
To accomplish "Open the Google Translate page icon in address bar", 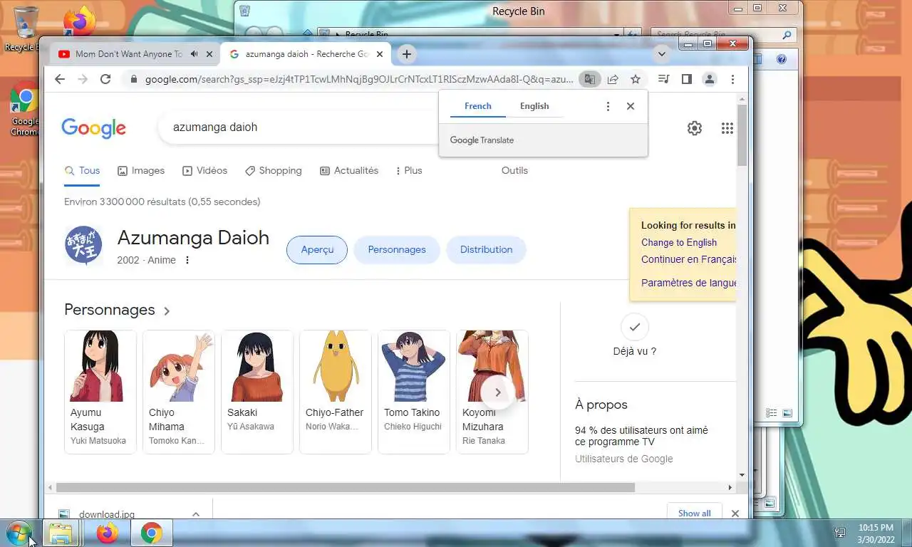I will point(589,79).
